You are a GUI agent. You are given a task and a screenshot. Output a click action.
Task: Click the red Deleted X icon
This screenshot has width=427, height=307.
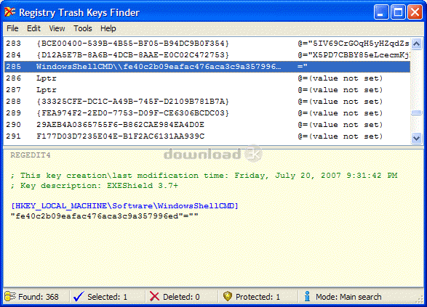point(154,296)
